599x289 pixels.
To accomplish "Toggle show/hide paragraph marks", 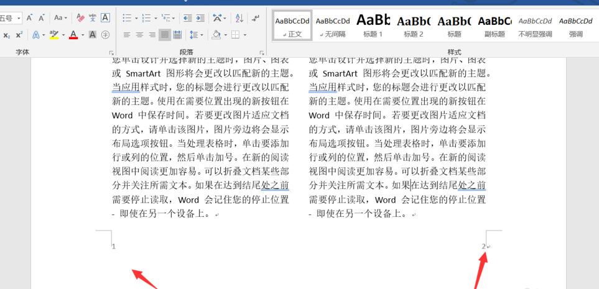I will [x=256, y=17].
